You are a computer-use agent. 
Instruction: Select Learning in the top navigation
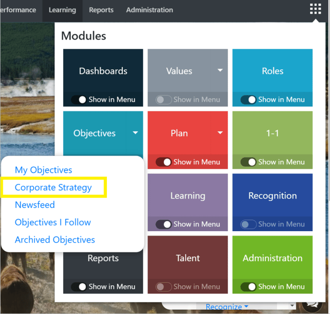coord(62,10)
